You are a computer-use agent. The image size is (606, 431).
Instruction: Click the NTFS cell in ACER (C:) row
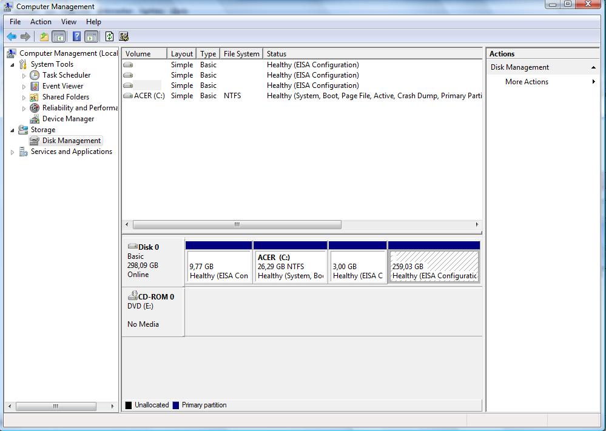click(x=232, y=95)
